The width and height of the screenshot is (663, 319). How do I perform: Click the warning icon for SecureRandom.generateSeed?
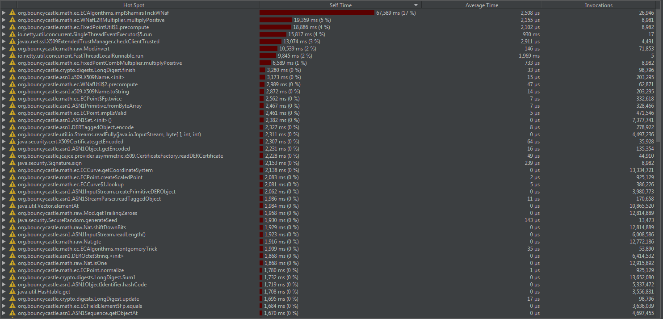pyautogui.click(x=12, y=220)
